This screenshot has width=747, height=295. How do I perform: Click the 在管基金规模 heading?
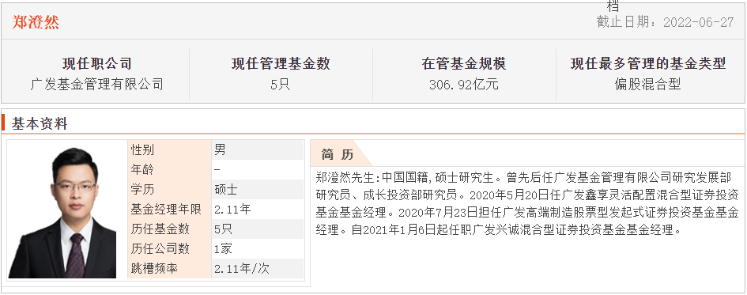click(x=463, y=63)
